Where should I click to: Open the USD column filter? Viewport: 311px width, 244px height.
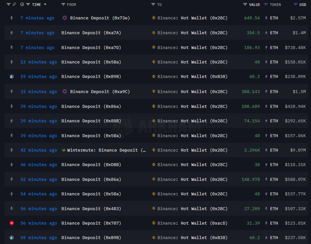click(x=296, y=4)
